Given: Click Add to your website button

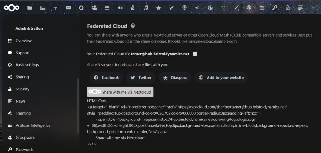Looking at the screenshot, I should pos(221,78).
